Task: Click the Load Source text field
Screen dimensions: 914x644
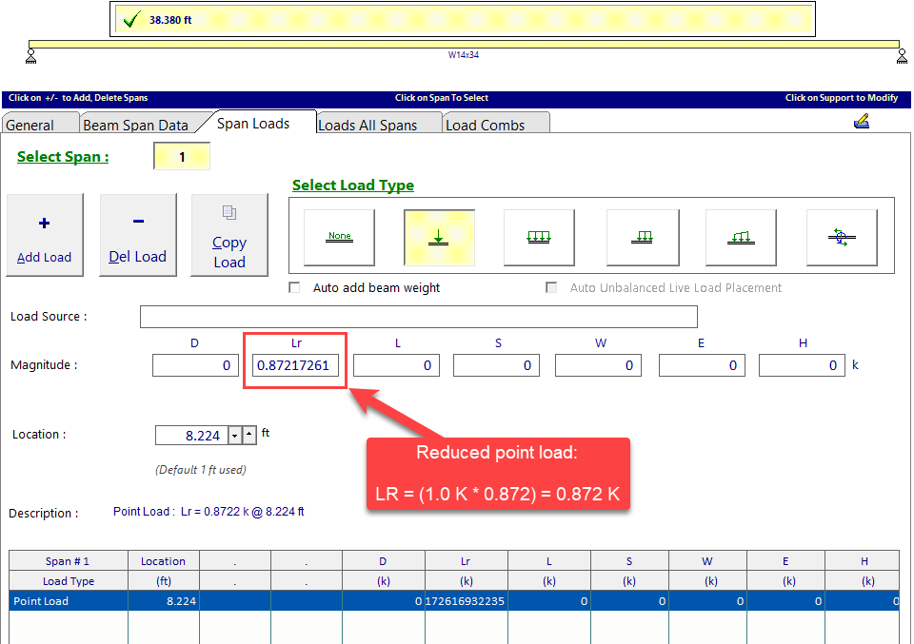Action: 419,317
